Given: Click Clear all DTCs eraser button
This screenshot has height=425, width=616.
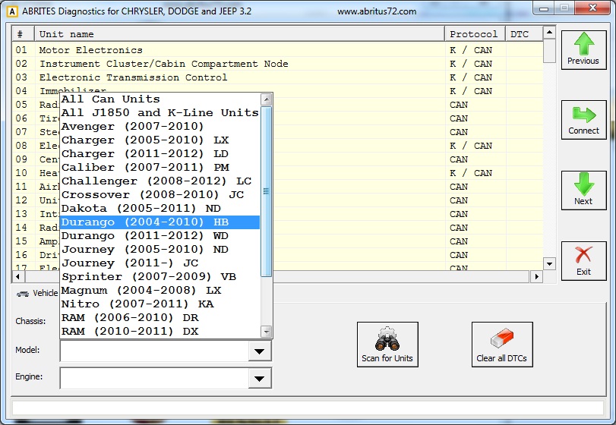Looking at the screenshot, I should tap(502, 345).
